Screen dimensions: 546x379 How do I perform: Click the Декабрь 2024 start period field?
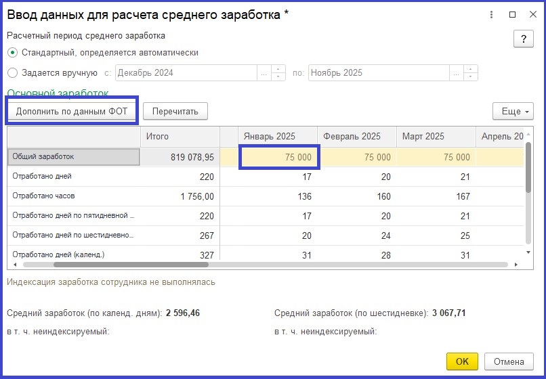(186, 73)
